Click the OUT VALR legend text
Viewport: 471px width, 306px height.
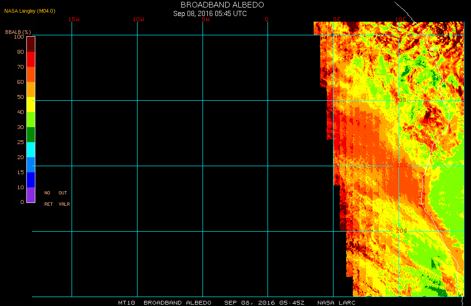tap(63, 198)
